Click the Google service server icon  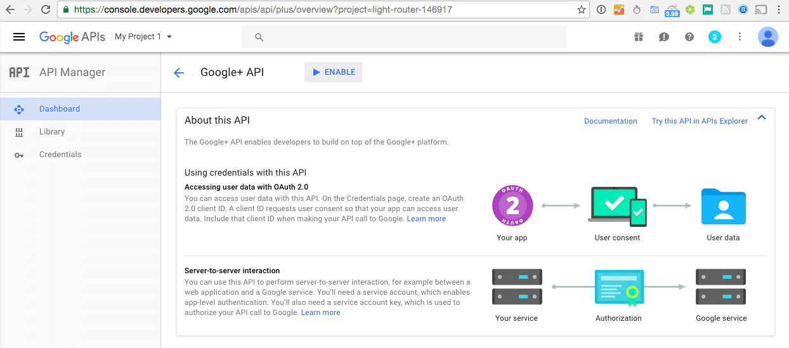coord(721,287)
